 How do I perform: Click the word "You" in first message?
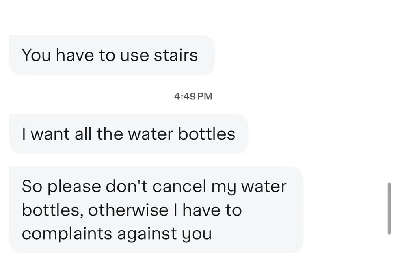pyautogui.click(x=37, y=55)
